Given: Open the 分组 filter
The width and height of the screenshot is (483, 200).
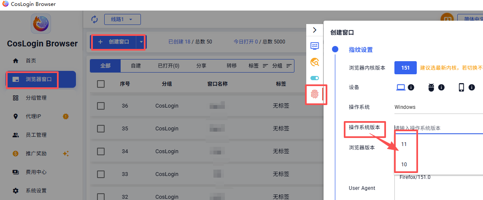Looking at the screenshot, I should (x=282, y=66).
